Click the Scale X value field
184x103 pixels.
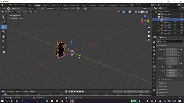pos(172,70)
